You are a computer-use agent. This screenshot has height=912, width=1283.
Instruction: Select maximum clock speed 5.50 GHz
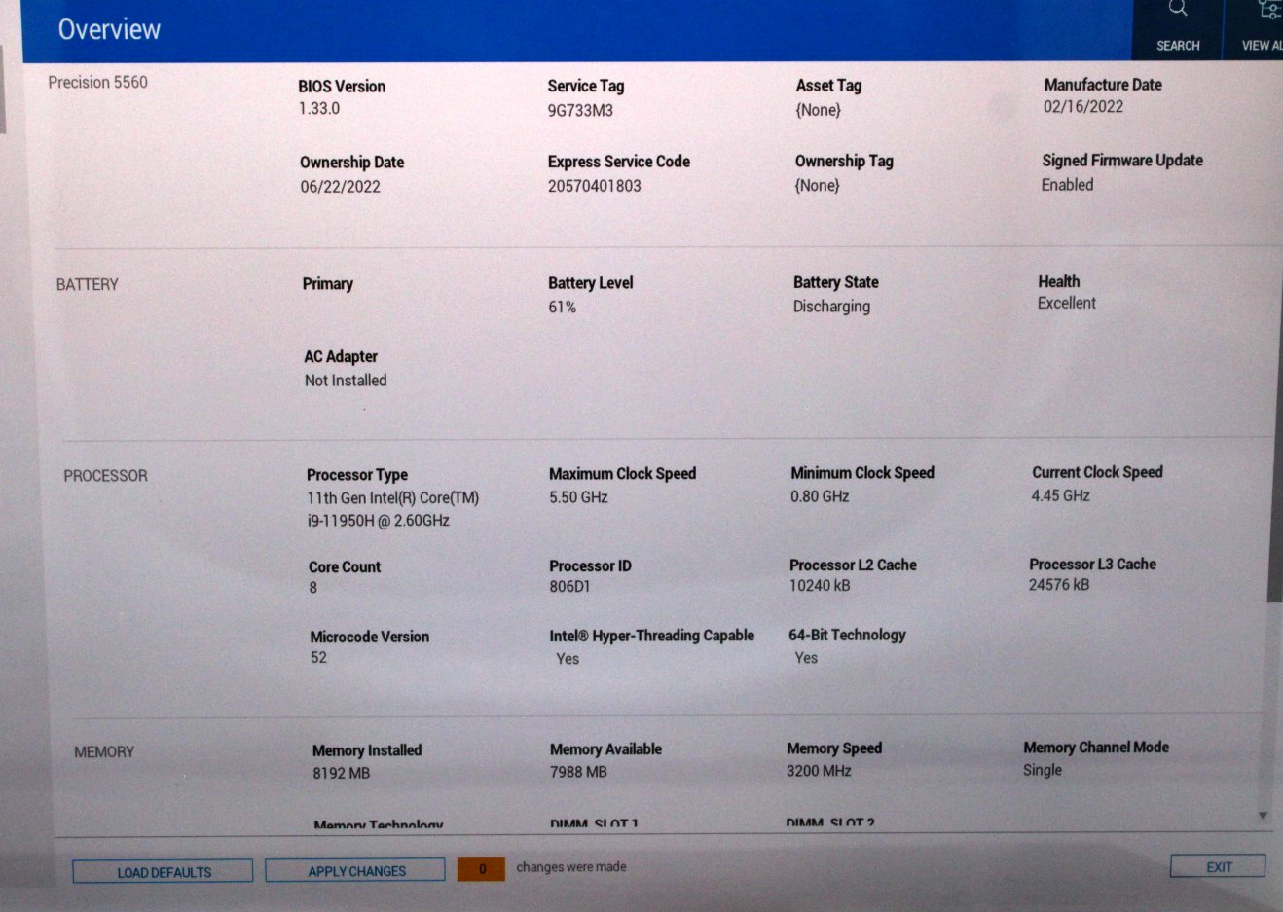click(578, 497)
